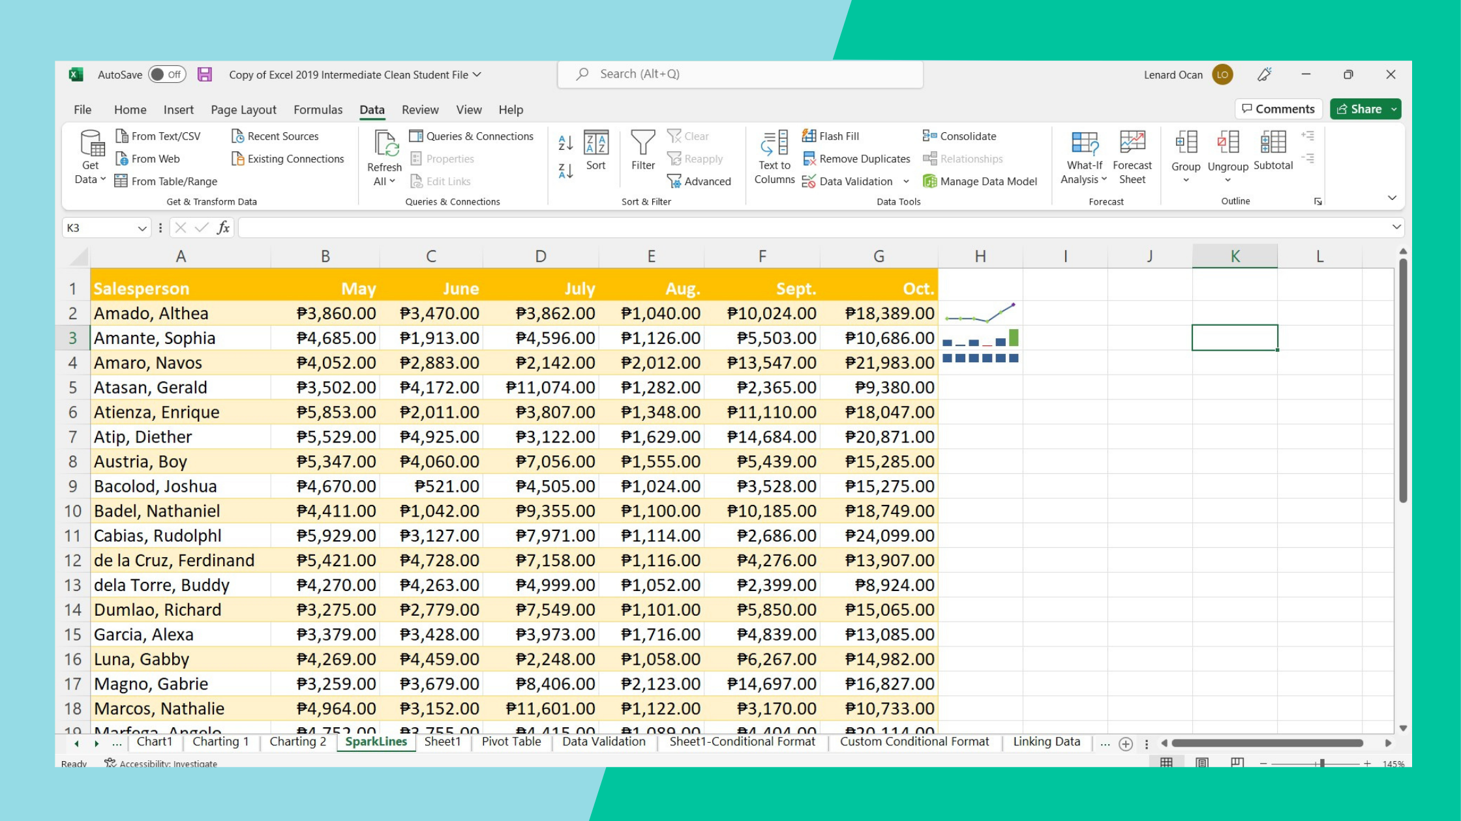Open the Data Validation dropdown arrow

906,181
